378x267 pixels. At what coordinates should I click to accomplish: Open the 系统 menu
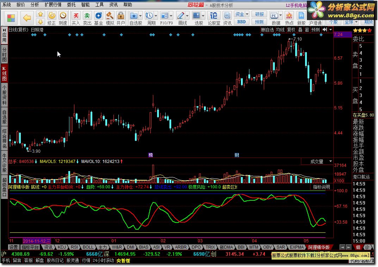point(6,5)
